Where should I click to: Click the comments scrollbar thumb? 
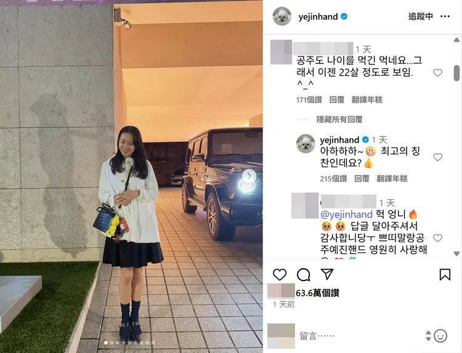456,73
